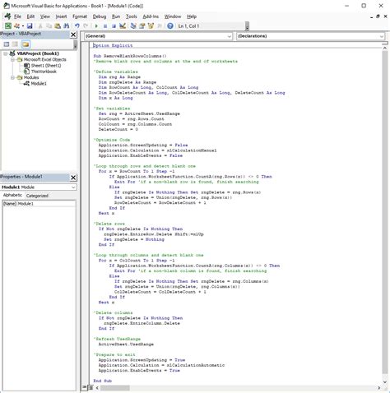Open the Properties Window toolbar icon
The image size is (390, 393).
click(142, 26)
